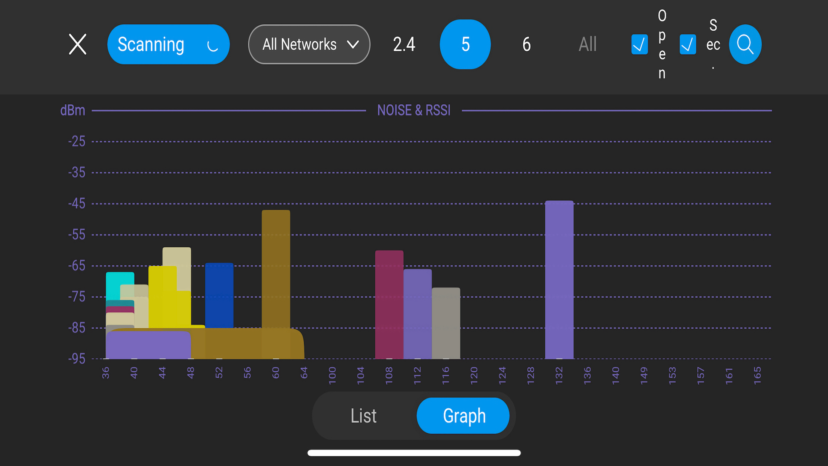This screenshot has height=466, width=828.
Task: Tap the dBm axis label
Action: click(72, 110)
